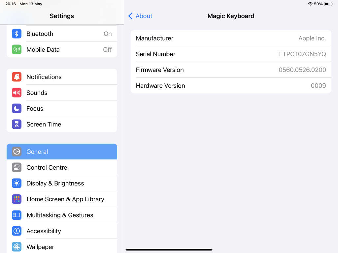338x253 pixels.
Task: Tap the Hardware Version value 0009
Action: 318,86
